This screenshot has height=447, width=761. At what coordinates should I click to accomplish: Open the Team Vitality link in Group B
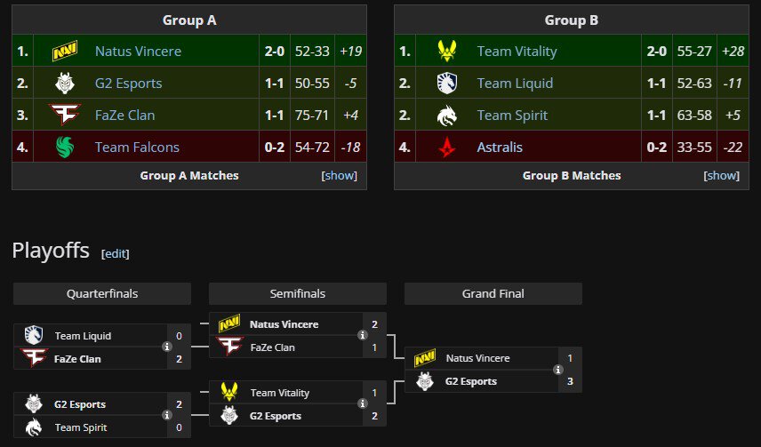517,52
